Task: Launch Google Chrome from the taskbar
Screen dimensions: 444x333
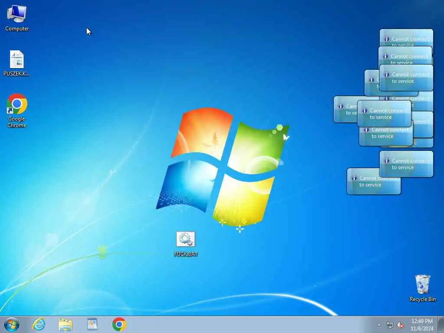Action: click(119, 324)
